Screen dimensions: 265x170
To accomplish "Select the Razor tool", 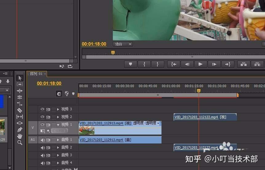I will pos(20,110).
